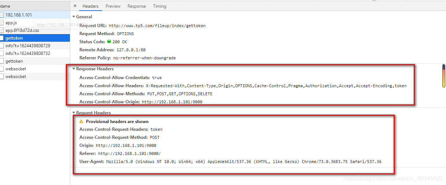Image resolution: width=446 pixels, height=185 pixels.
Task: Click the 200 OK status text
Action: (x=120, y=42)
